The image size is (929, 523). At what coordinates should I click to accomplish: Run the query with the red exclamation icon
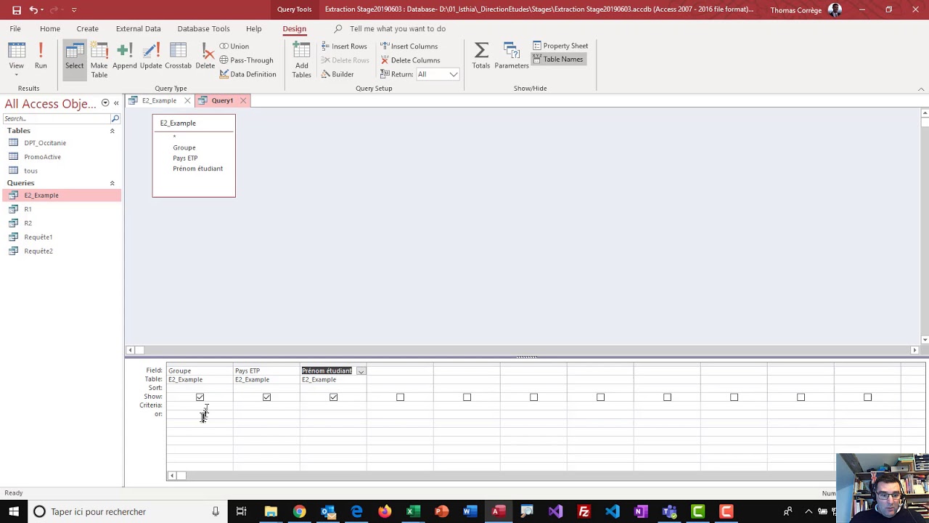[41, 57]
